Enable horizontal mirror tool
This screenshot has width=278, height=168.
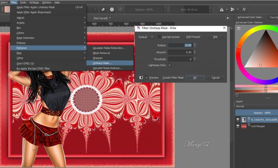(x=221, y=9)
